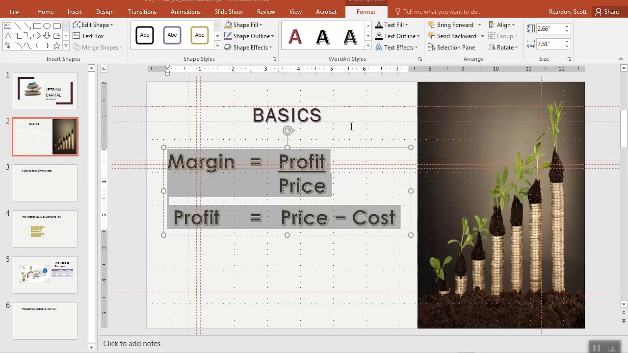
Task: Switch to the Animations tab
Action: click(x=185, y=11)
